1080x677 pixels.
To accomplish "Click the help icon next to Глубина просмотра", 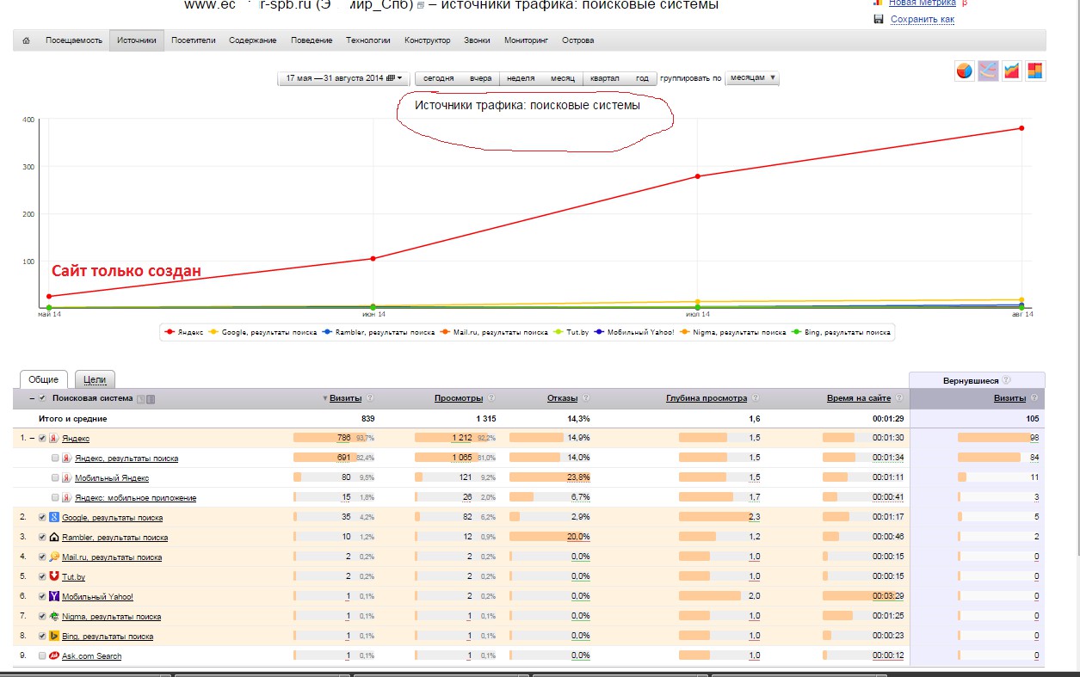I will (x=755, y=398).
